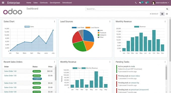Click the Order column header
The width and height of the screenshot is (171, 93).
pyautogui.click(x=6, y=67)
